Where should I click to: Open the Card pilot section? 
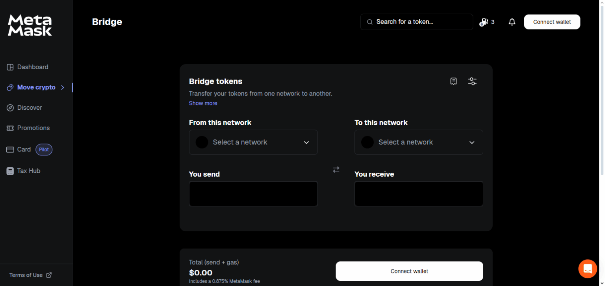tap(24, 149)
